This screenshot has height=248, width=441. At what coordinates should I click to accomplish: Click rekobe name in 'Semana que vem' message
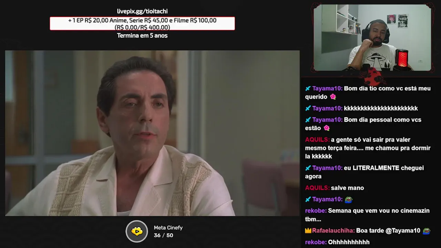click(316, 211)
